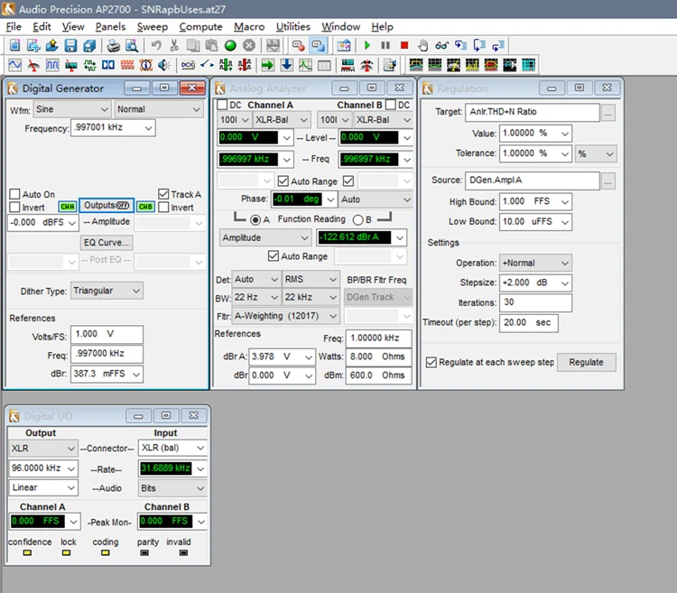The height and width of the screenshot is (593, 677).
Task: Open the Digital I/O Output XLR connector dropdown
Action: coord(43,449)
